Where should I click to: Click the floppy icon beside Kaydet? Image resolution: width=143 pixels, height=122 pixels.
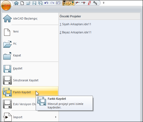7,69
